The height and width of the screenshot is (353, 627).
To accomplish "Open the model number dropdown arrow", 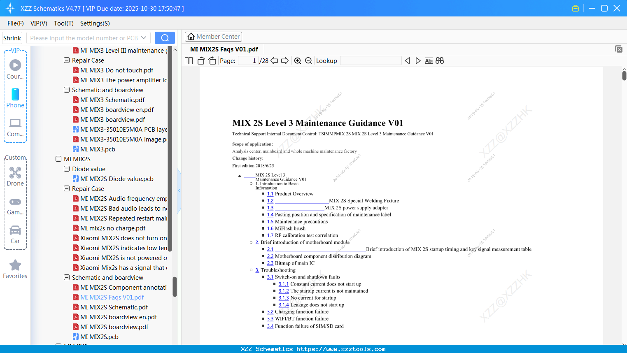I will click(144, 38).
